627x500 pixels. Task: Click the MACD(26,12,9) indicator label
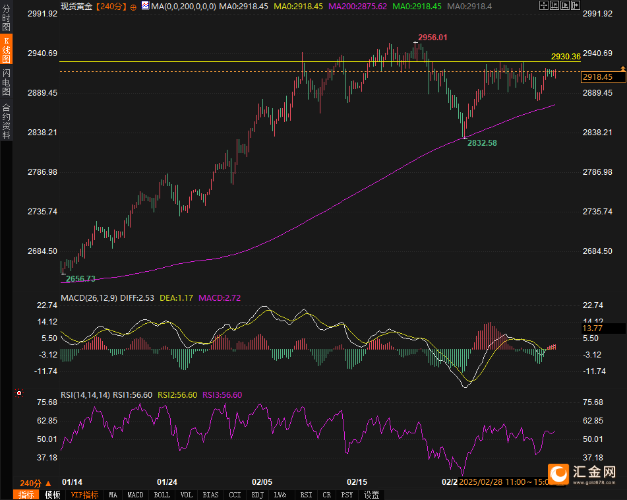(89, 298)
